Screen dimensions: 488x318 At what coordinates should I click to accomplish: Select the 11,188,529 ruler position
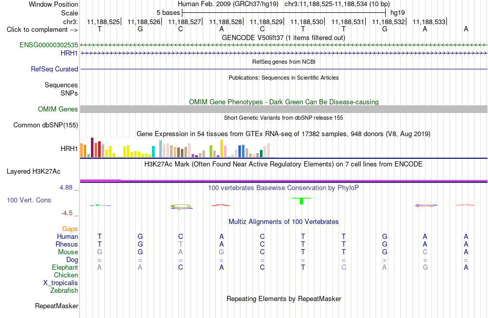(266, 22)
